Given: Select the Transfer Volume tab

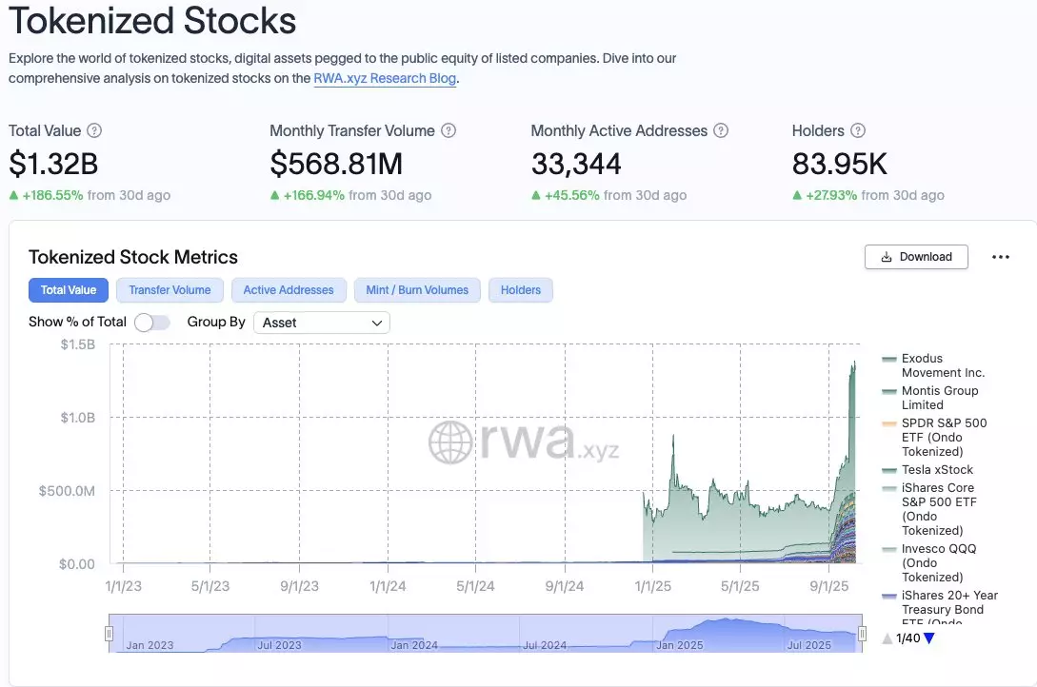Looking at the screenshot, I should pyautogui.click(x=170, y=290).
